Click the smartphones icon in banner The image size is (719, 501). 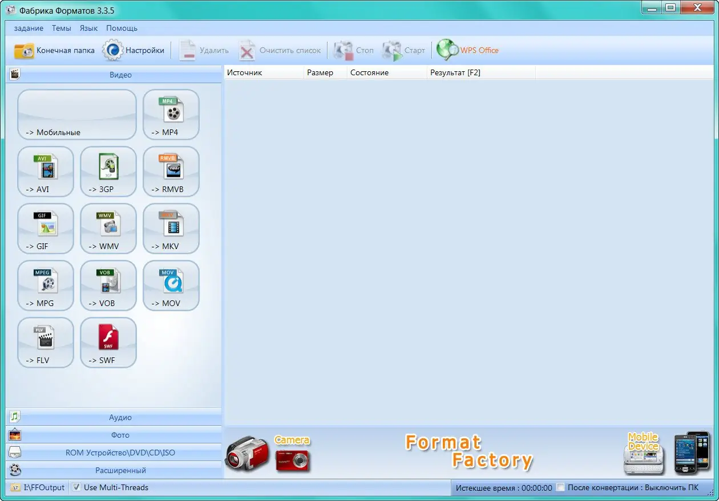(692, 453)
